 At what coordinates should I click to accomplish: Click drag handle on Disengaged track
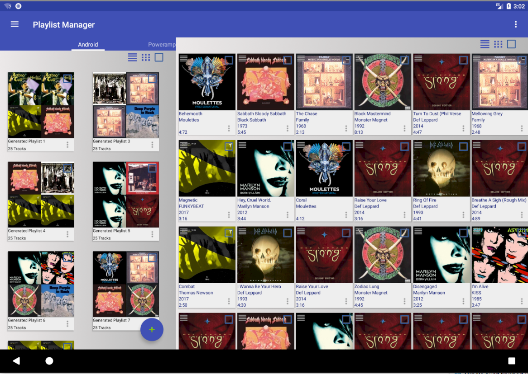418,232
